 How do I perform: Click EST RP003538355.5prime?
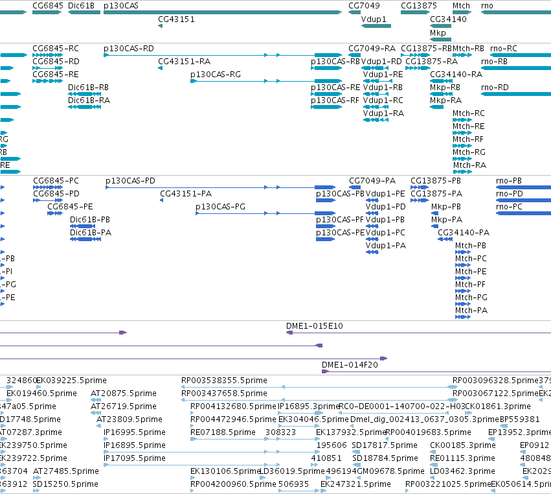point(224,381)
